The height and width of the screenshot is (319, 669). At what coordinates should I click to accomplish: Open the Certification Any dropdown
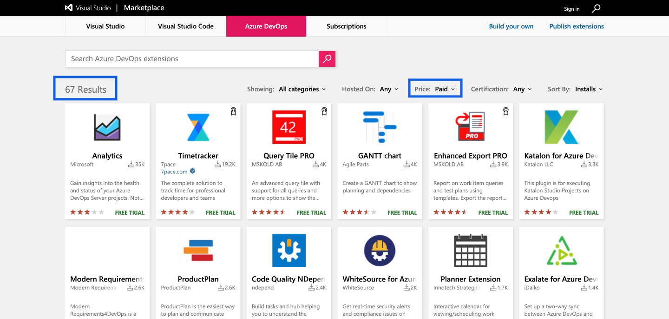(523, 89)
